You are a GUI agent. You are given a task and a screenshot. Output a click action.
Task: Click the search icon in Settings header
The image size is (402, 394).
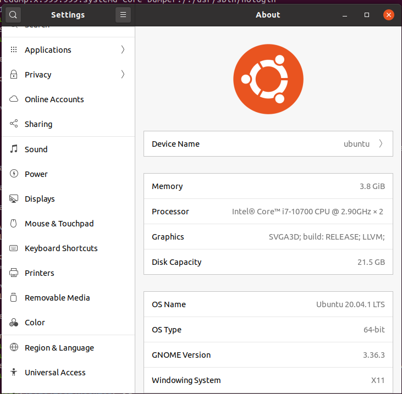point(13,15)
